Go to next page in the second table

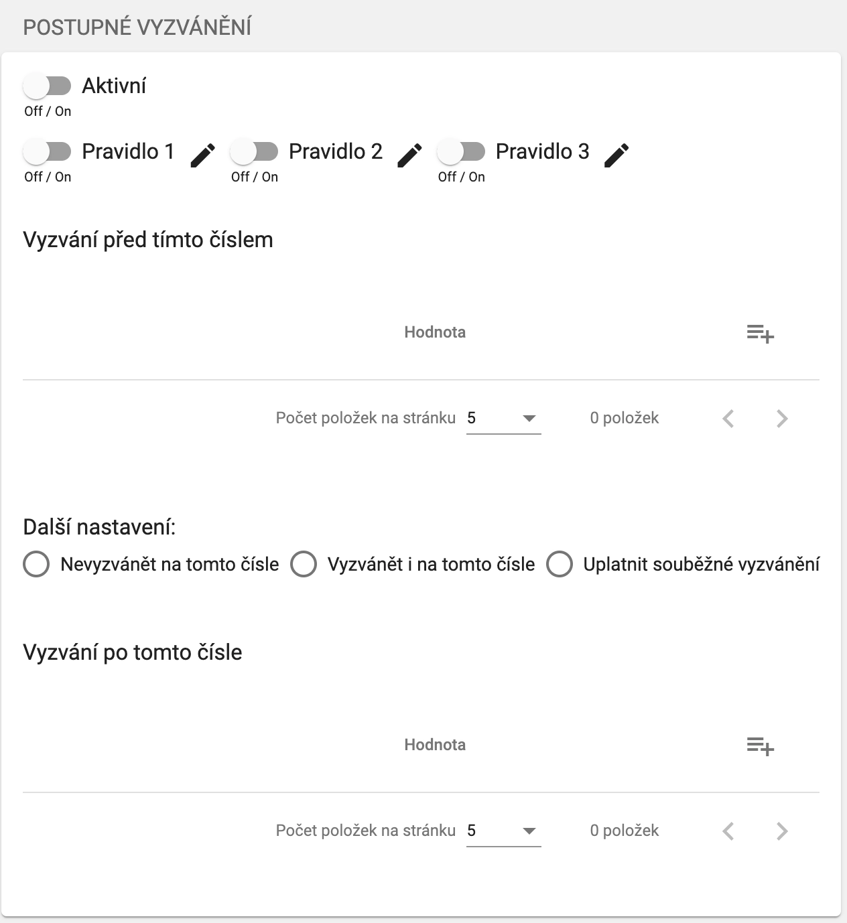point(781,831)
